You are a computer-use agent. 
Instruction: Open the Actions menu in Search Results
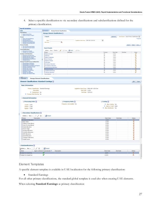(47, 50)
